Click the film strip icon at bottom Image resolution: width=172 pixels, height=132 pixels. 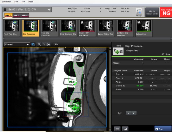[x=117, y=129]
